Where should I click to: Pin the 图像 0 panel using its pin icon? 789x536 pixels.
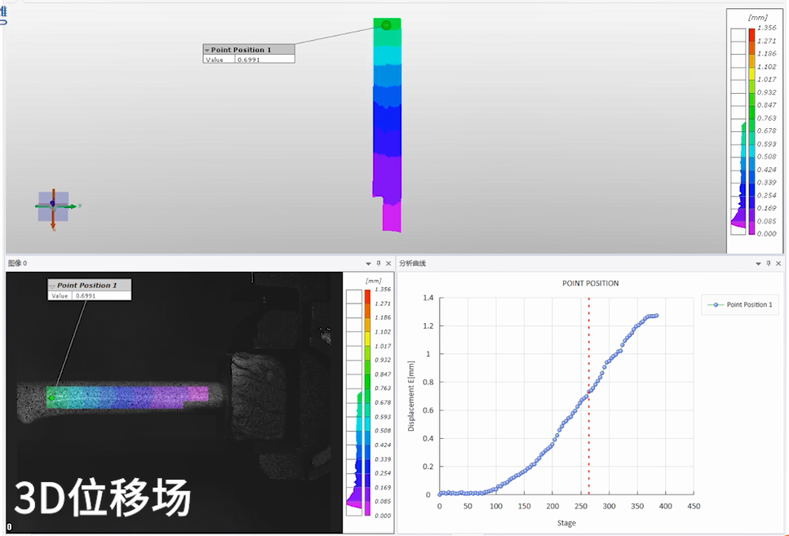coord(377,264)
